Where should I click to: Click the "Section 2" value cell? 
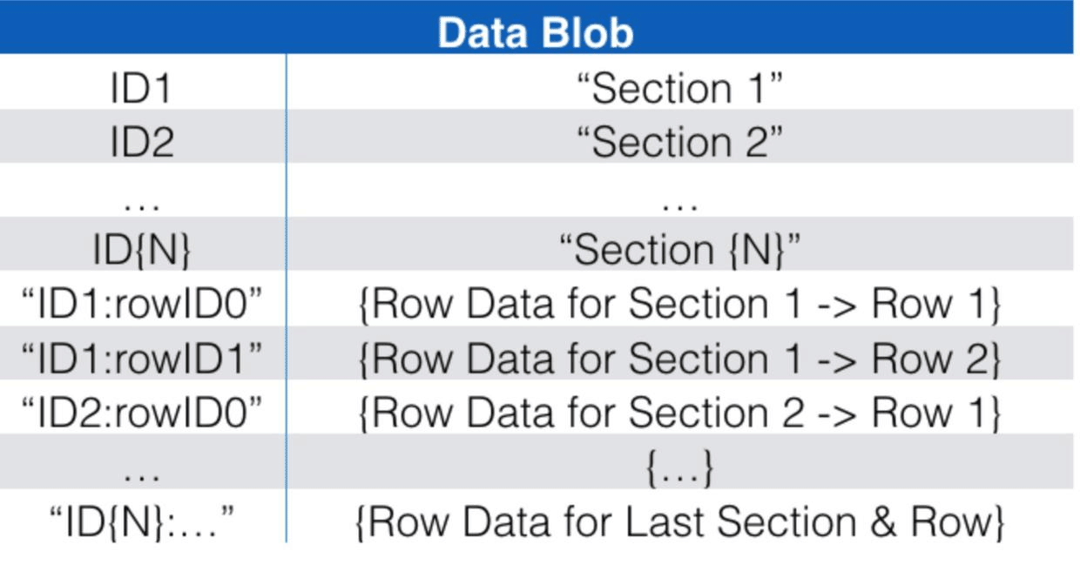point(679,142)
